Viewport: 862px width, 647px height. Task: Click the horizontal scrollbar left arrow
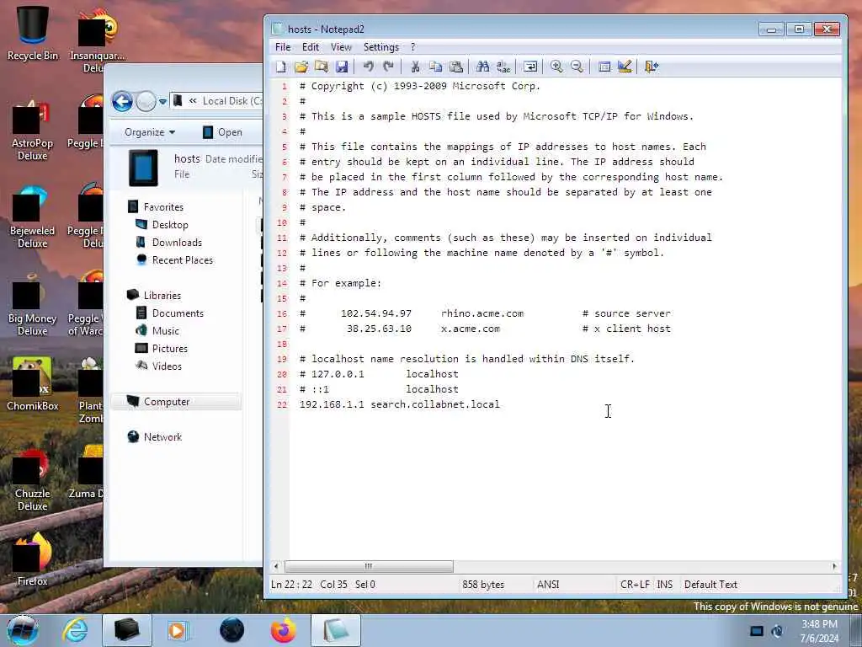276,566
